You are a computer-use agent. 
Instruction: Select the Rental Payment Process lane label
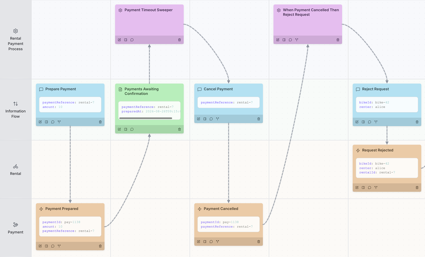(16, 44)
